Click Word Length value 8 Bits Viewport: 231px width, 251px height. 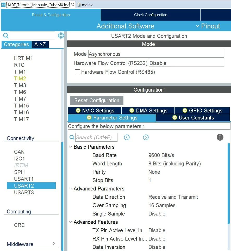(x=174, y=163)
